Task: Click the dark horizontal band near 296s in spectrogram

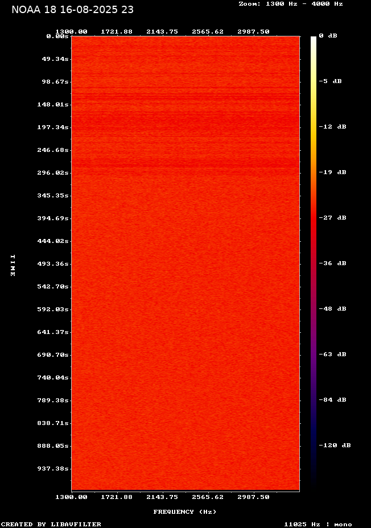Action: tap(185, 166)
